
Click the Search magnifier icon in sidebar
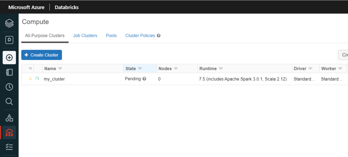coord(9,102)
